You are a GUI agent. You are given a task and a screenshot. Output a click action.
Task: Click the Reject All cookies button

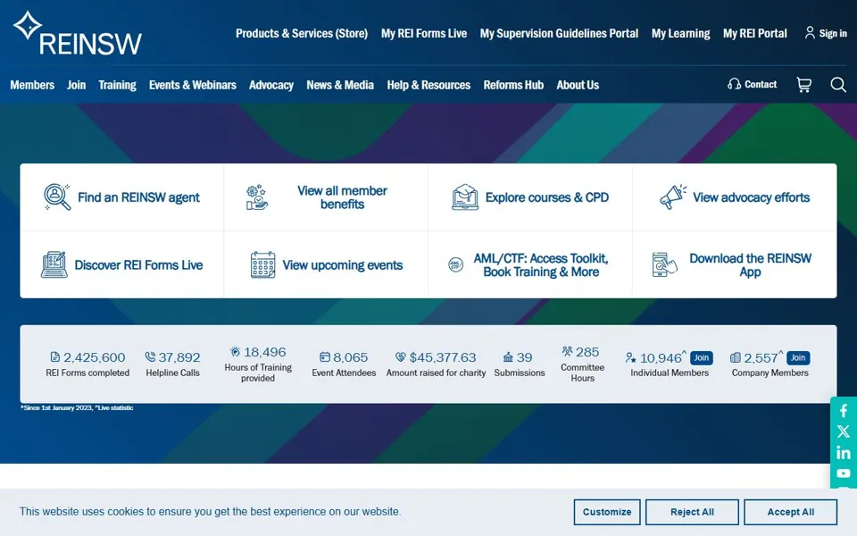tap(692, 512)
